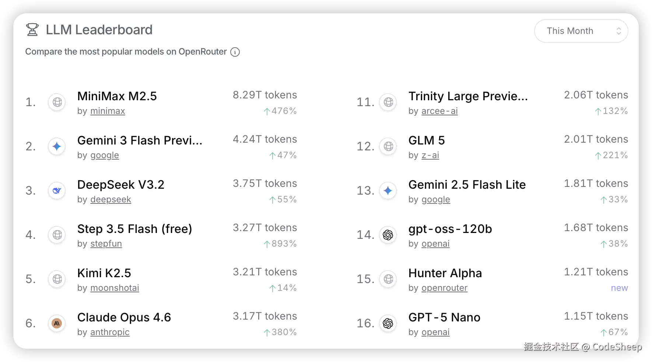This screenshot has width=652, height=362.
Task: Click the globe icon beside Hunter Alpha
Action: tap(388, 279)
